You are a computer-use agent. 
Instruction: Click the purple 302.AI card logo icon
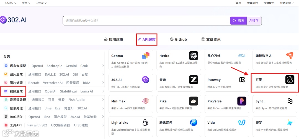click(x=146, y=80)
